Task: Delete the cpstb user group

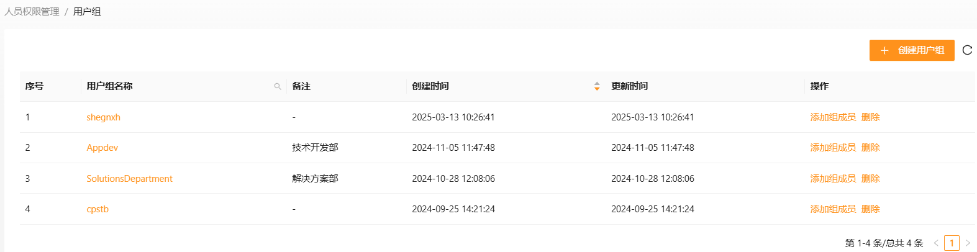Action: [x=870, y=209]
